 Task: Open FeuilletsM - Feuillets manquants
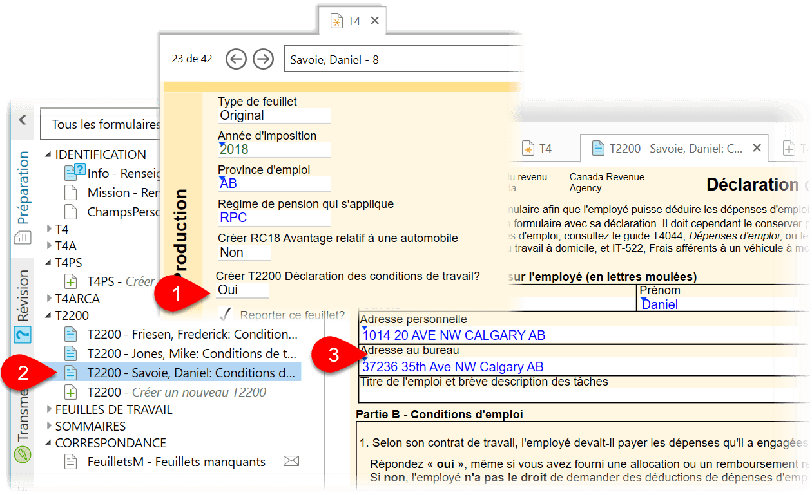click(x=176, y=462)
